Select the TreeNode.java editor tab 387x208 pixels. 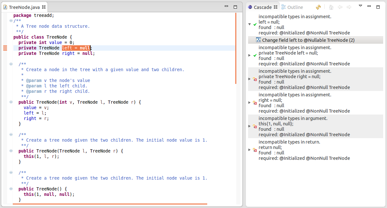click(x=24, y=7)
